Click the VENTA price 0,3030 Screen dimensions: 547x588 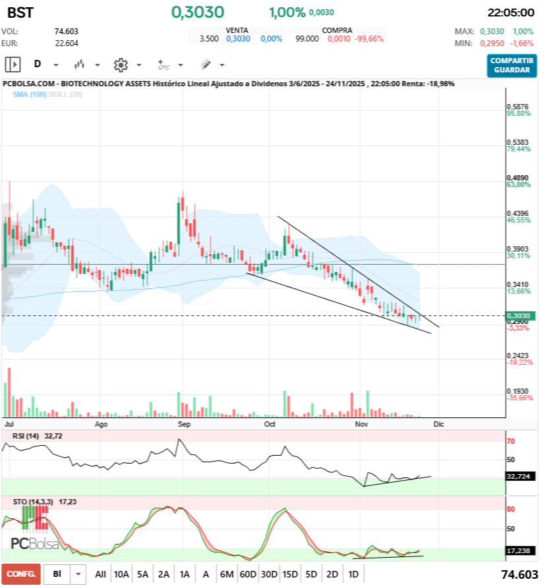pos(238,39)
